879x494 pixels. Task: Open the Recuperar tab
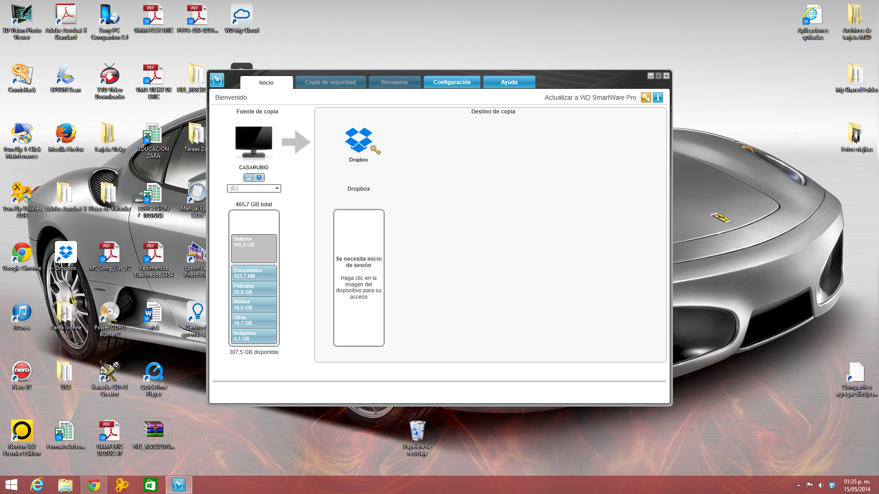(x=394, y=82)
